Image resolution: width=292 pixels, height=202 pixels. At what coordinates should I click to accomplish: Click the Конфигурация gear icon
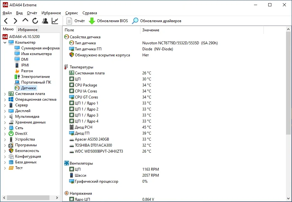pyautogui.click(x=11, y=156)
